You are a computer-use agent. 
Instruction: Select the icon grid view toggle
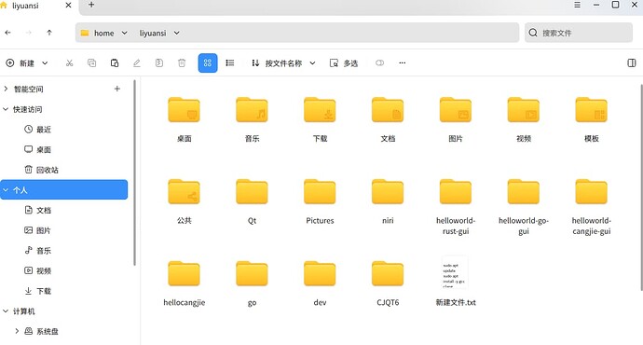(208, 62)
